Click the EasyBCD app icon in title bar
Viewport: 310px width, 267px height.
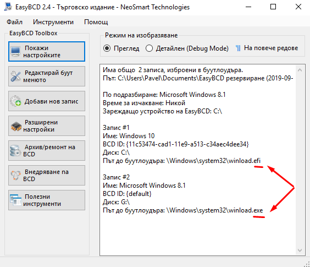8,7
